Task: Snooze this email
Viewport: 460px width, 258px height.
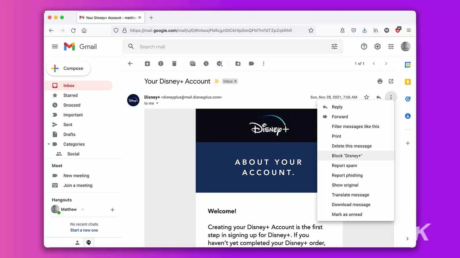Action: pos(206,64)
